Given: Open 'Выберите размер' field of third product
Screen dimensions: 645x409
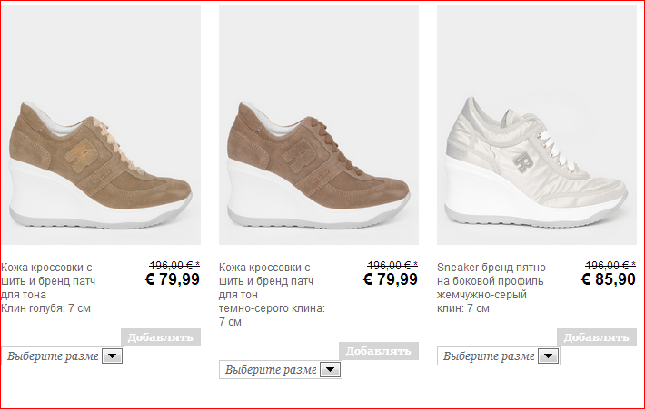Looking at the screenshot, I should [499, 356].
